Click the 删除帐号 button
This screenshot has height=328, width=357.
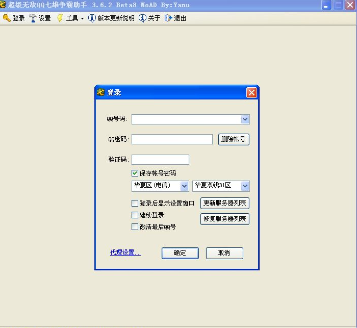coord(234,139)
